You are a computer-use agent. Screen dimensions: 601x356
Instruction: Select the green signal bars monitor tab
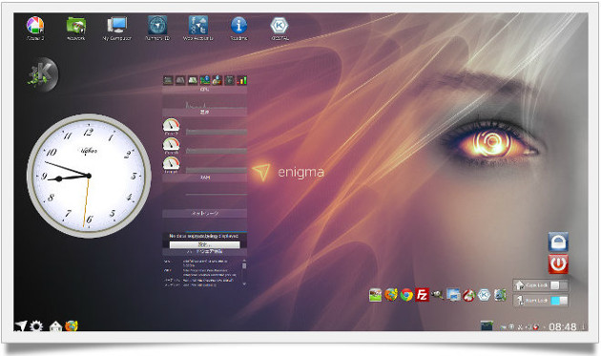pos(241,80)
